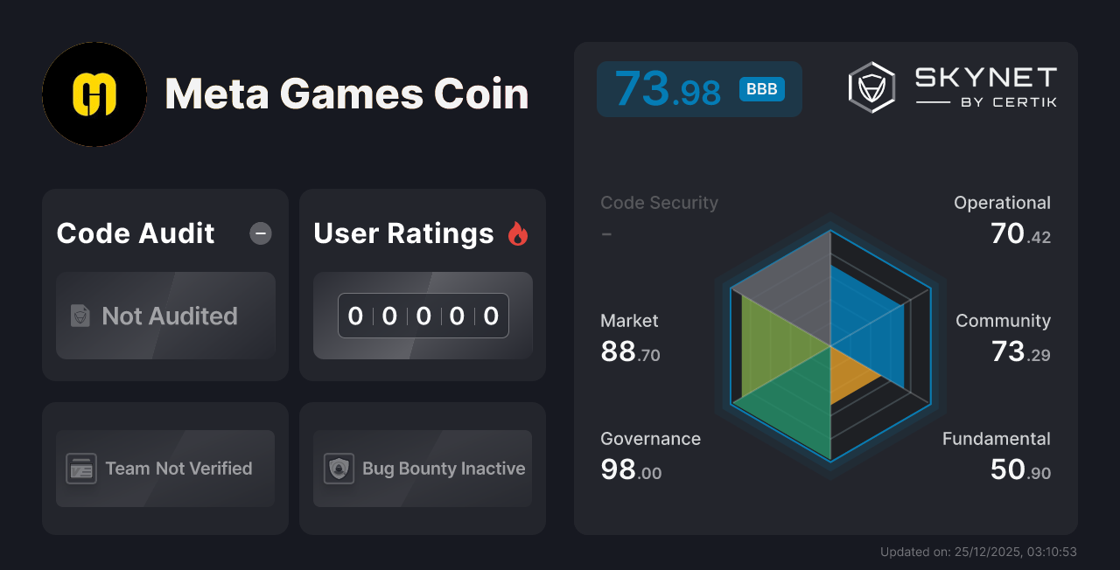Select the Skynet by CertiK logo

pos(952,86)
